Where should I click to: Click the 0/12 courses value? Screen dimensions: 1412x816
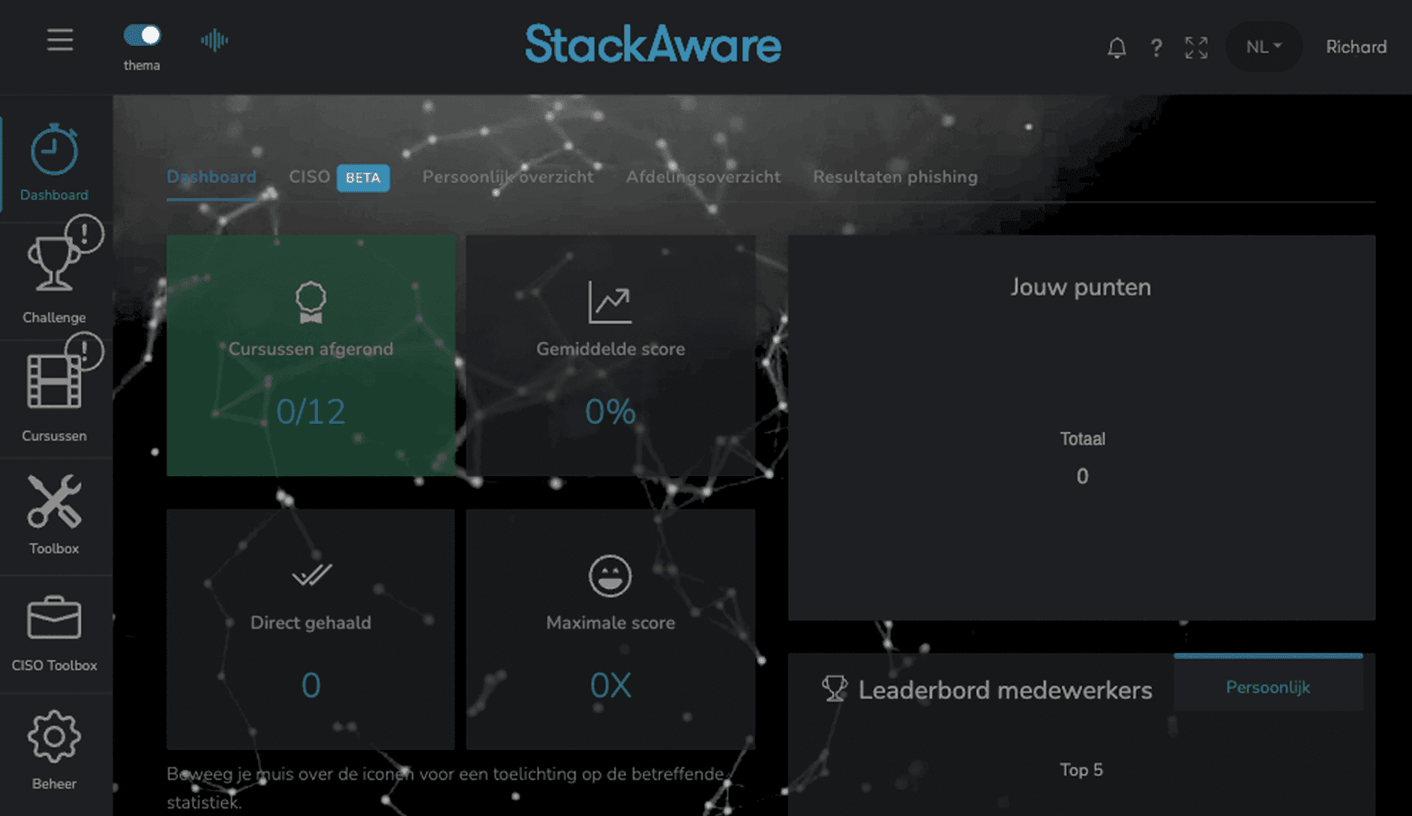pos(310,412)
